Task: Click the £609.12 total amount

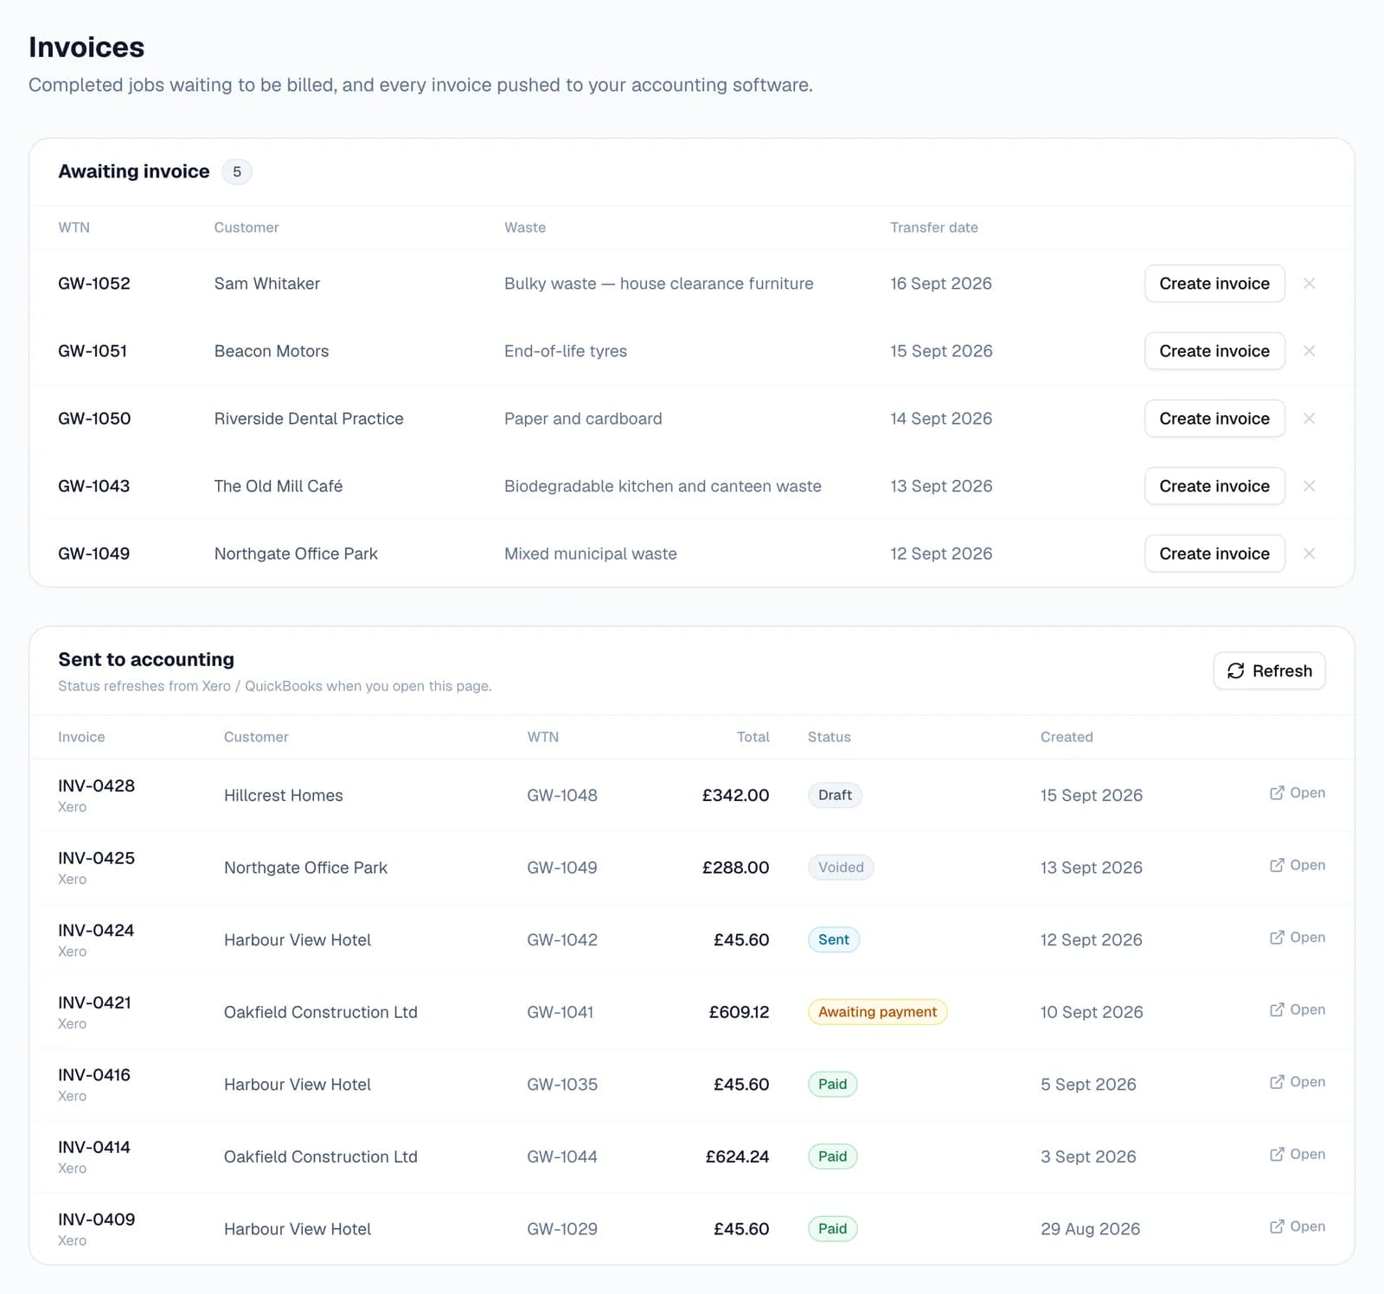Action: [x=739, y=1012]
